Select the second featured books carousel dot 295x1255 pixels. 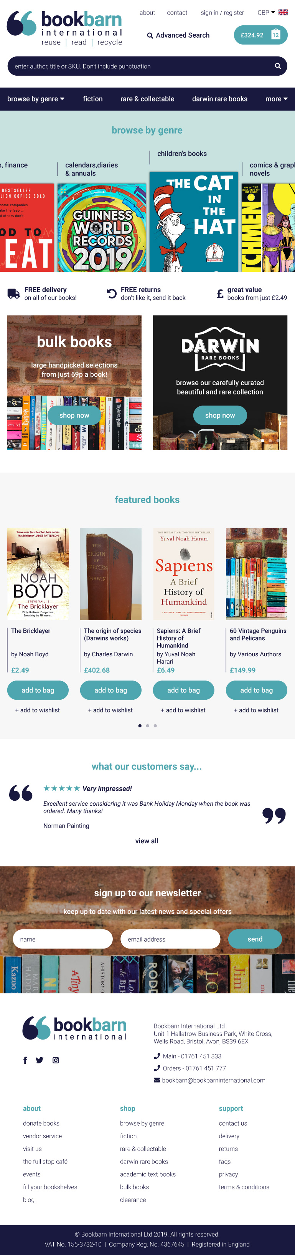pos(147,726)
